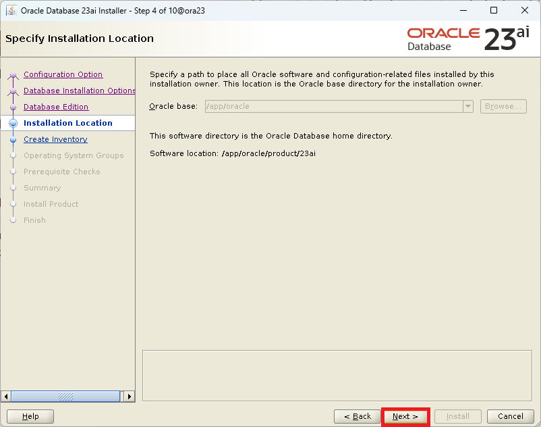Click the Database Installation Options step marker

[13, 91]
